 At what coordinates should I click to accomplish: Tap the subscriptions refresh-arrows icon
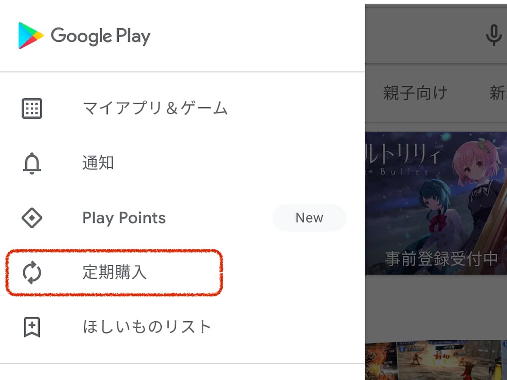tap(32, 273)
